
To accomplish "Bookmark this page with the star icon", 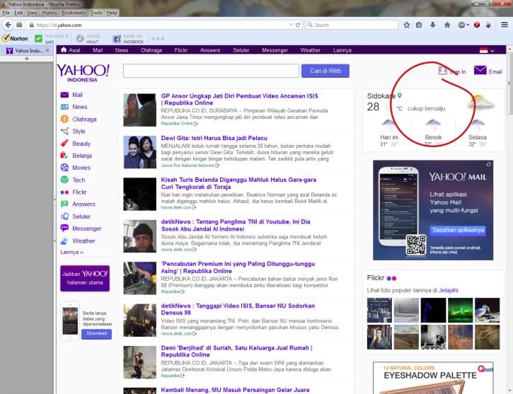I will [407, 25].
